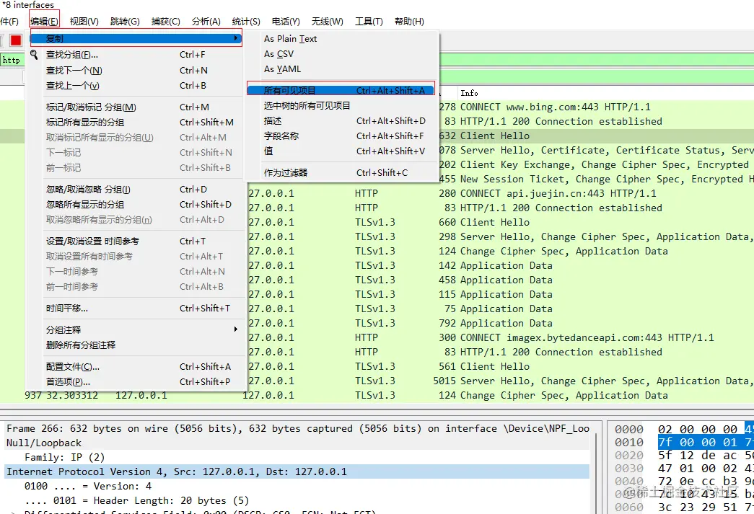Open the 无线(W) menu
This screenshot has height=514, width=754.
pos(327,22)
